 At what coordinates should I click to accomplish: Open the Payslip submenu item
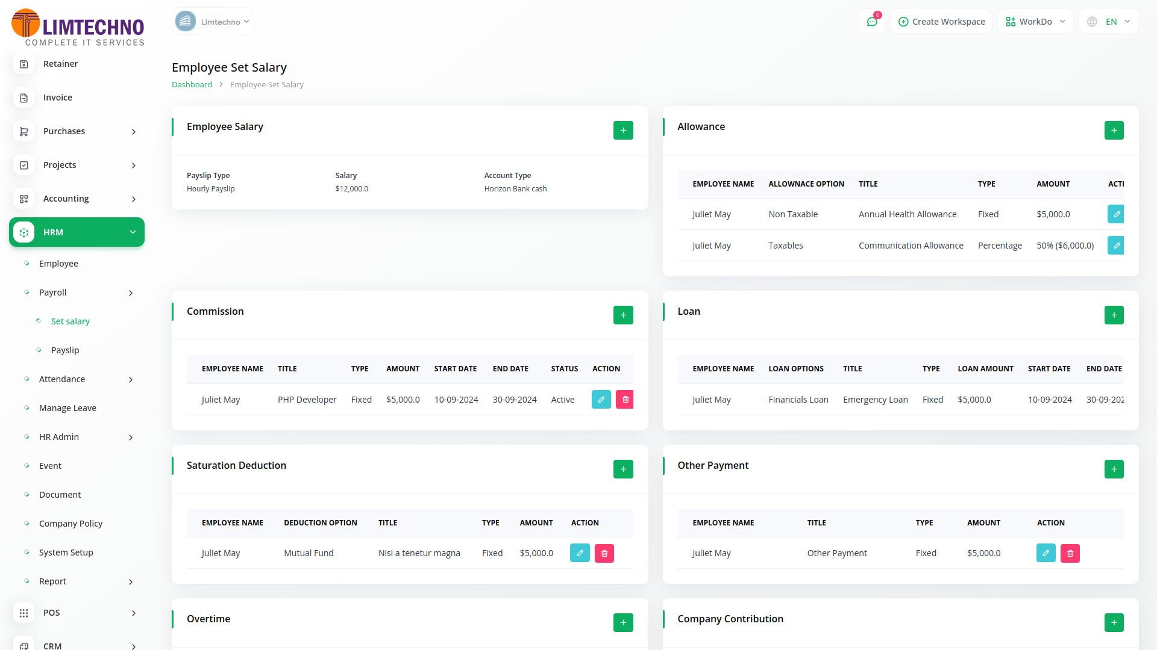click(65, 350)
